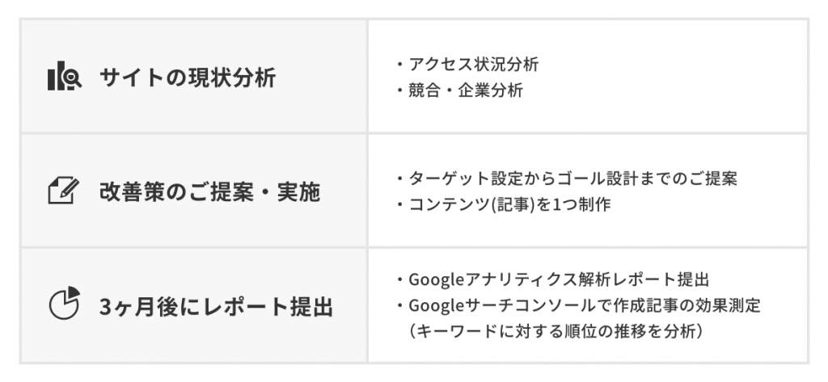Click the 競合・企業分析 list item
828x382 pixels.
pyautogui.click(x=466, y=90)
